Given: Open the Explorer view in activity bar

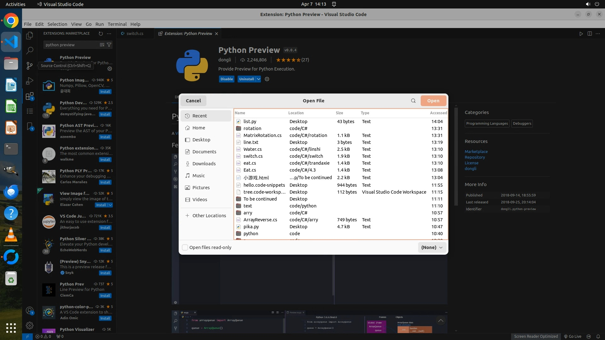Looking at the screenshot, I should 30,36.
